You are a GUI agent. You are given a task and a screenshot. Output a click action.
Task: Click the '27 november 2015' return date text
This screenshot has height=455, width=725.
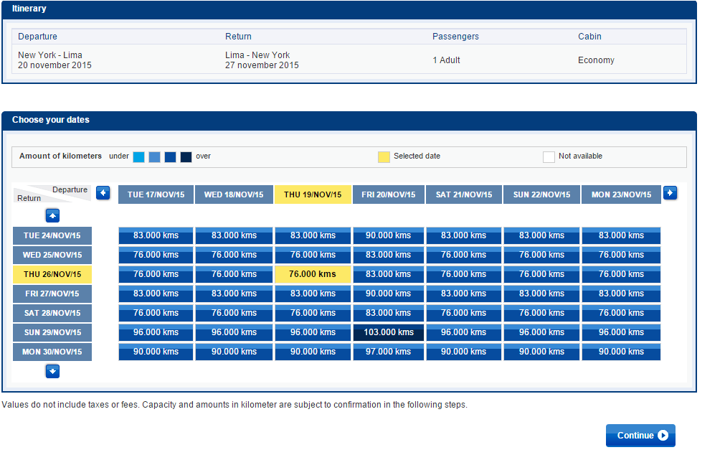pyautogui.click(x=262, y=65)
